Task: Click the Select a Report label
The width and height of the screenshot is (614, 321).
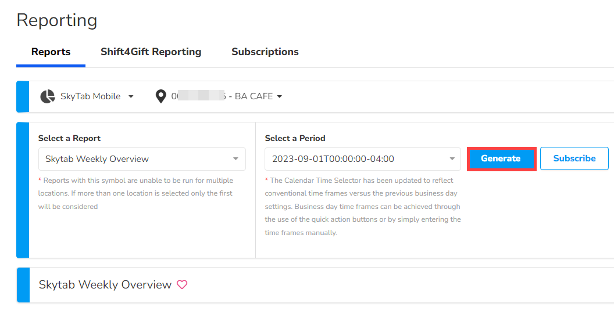Action: point(69,138)
